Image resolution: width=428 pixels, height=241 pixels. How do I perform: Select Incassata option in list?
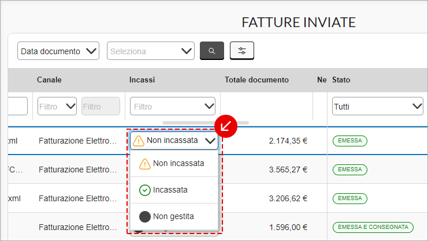coord(174,190)
